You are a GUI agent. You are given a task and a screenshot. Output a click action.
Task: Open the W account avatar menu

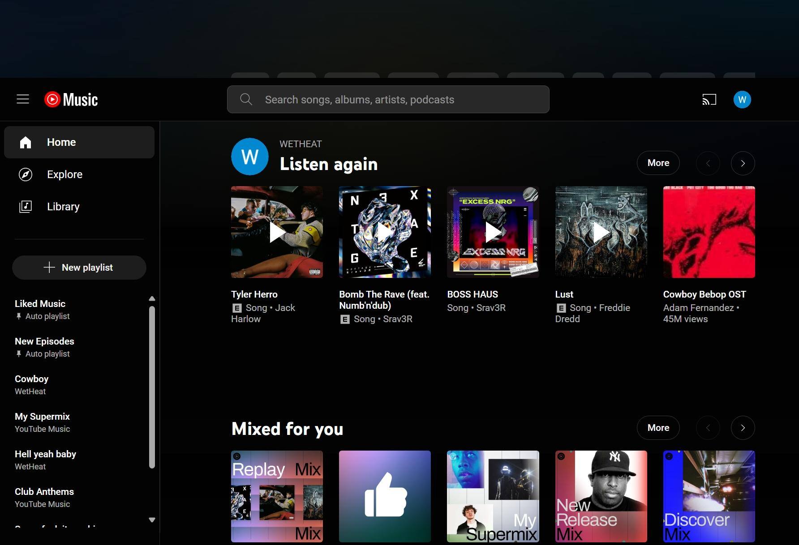click(x=742, y=99)
